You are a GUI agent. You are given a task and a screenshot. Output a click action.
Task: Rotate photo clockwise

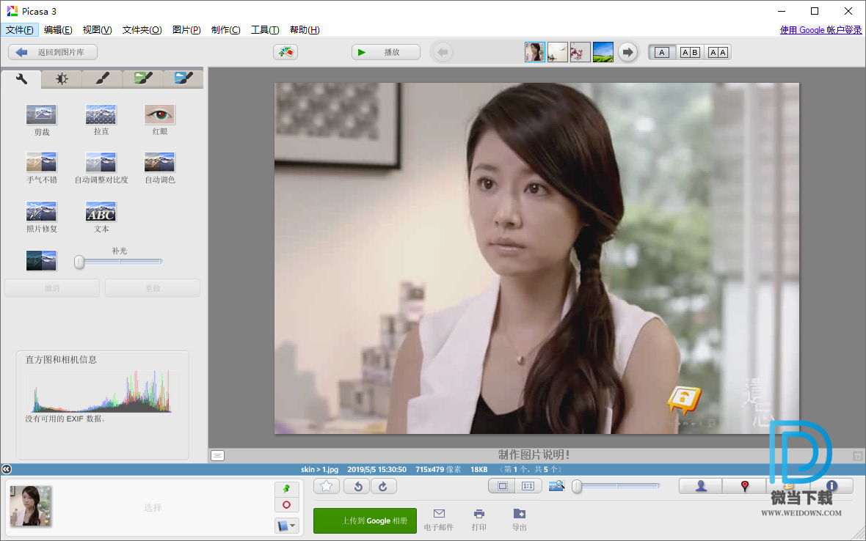click(x=383, y=487)
